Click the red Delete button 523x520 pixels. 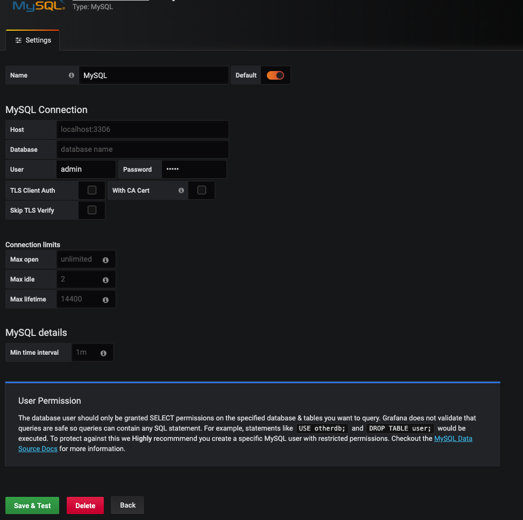[x=85, y=505]
